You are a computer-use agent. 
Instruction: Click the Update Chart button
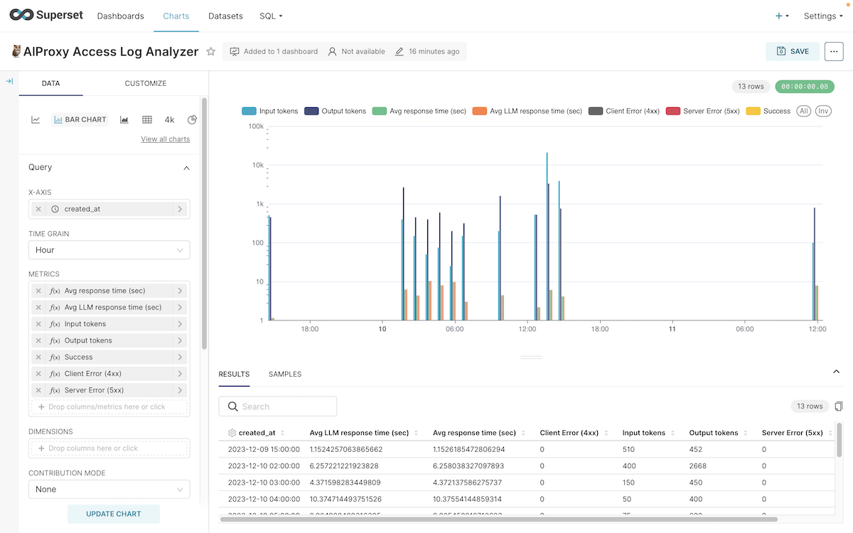pyautogui.click(x=113, y=513)
